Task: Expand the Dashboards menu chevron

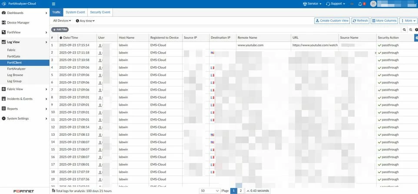Action: point(46,13)
